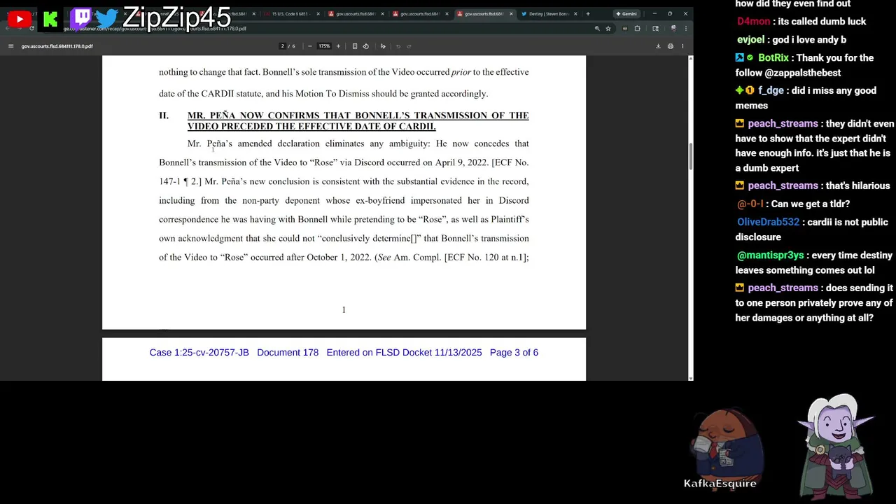The height and width of the screenshot is (504, 896).
Task: Click the KafkaEsquire name label
Action: (x=720, y=484)
